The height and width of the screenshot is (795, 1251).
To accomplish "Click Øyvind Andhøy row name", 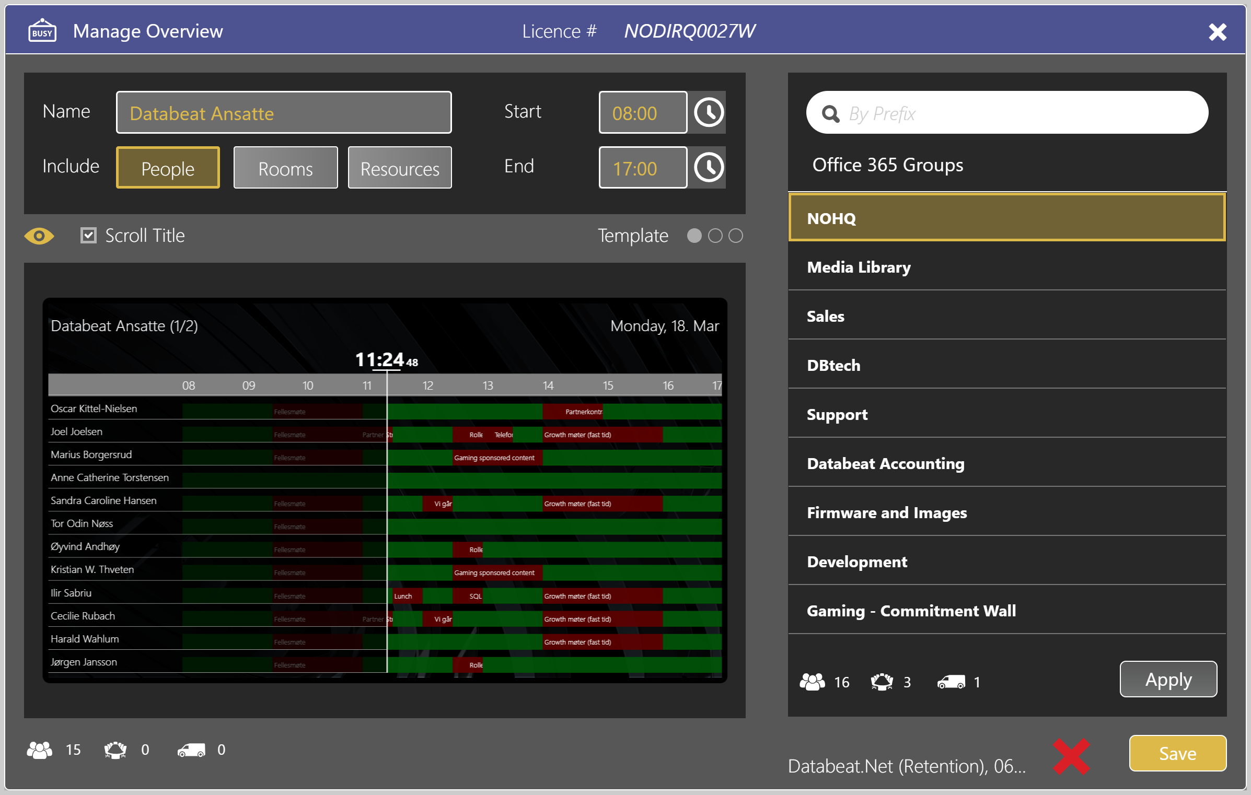I will coord(85,546).
